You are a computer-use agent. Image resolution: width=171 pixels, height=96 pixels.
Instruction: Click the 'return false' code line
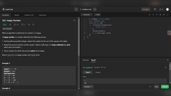coord(100,27)
